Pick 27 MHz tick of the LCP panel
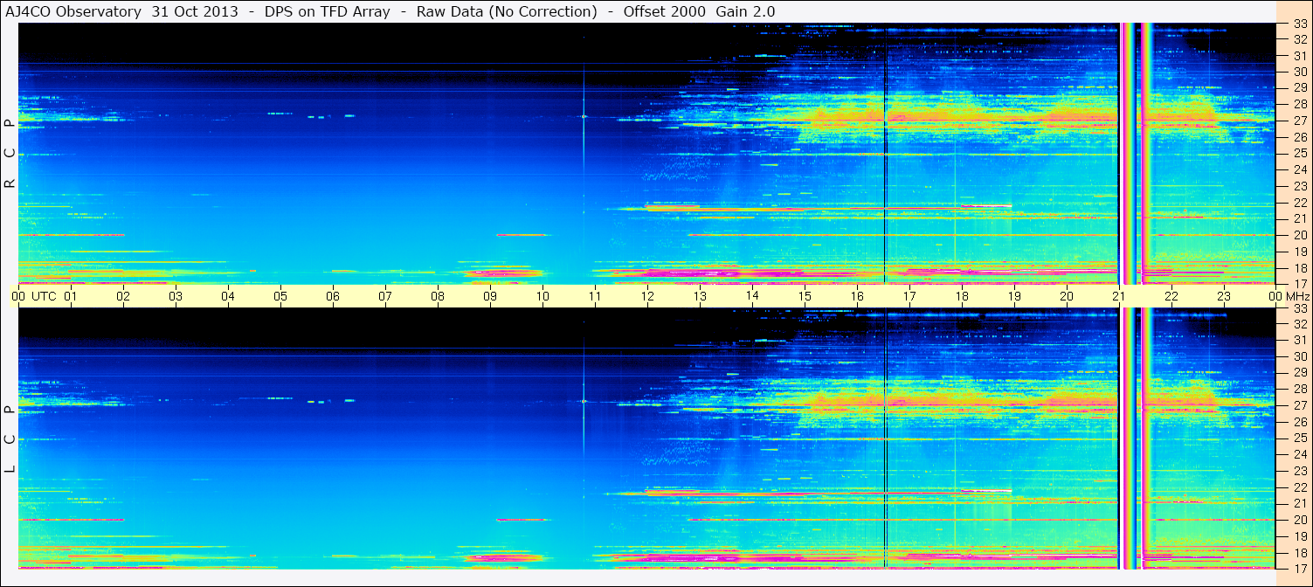 (x=1300, y=405)
